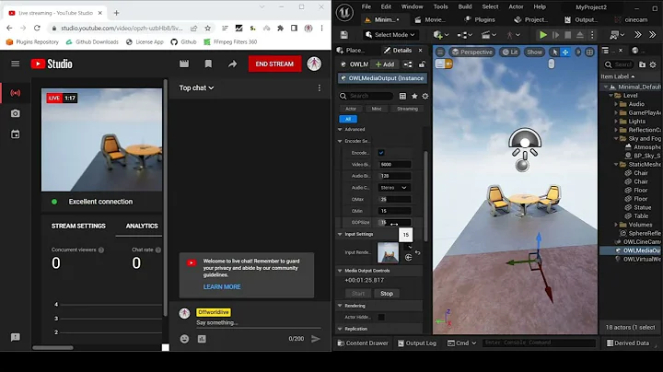Click the lock details icon
The image size is (663, 372).
click(422, 64)
